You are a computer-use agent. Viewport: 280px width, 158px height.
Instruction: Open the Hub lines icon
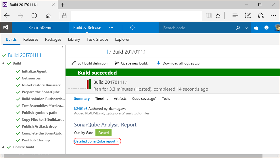point(235,15)
